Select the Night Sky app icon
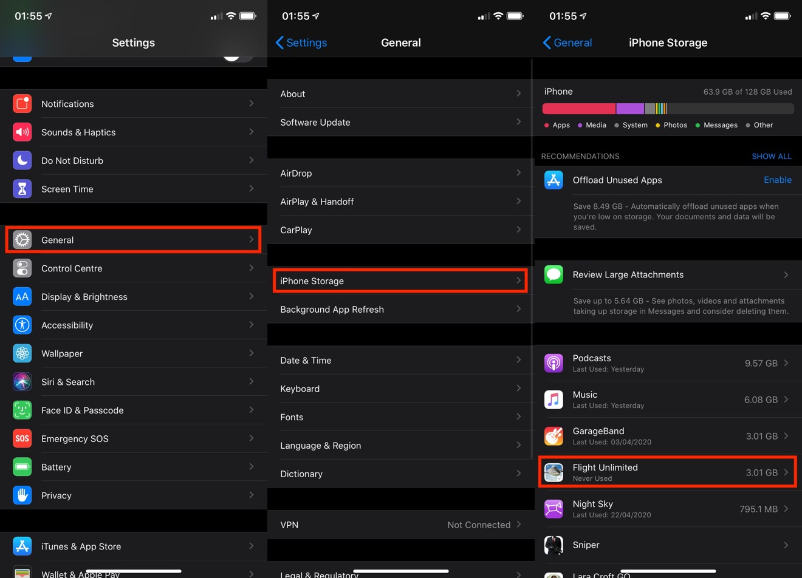 tap(554, 509)
